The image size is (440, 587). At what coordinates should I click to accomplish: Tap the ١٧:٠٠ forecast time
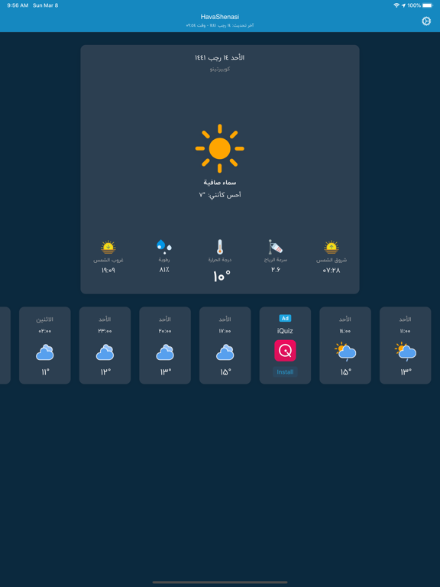(x=225, y=331)
